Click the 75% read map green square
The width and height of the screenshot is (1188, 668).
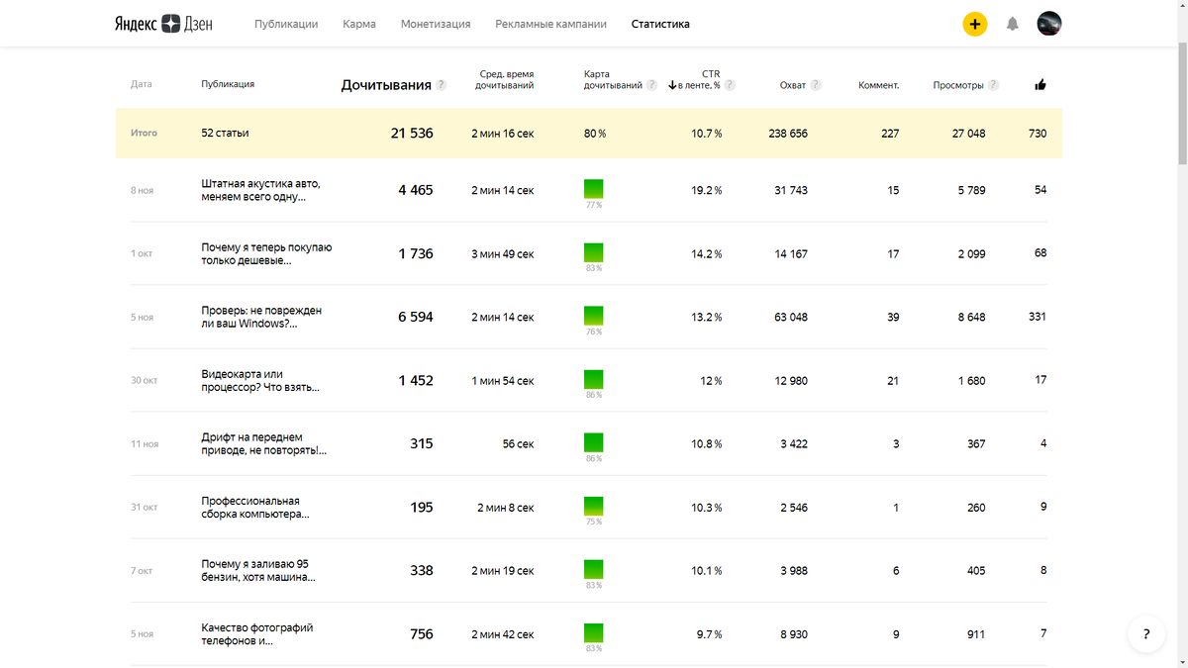[594, 506]
